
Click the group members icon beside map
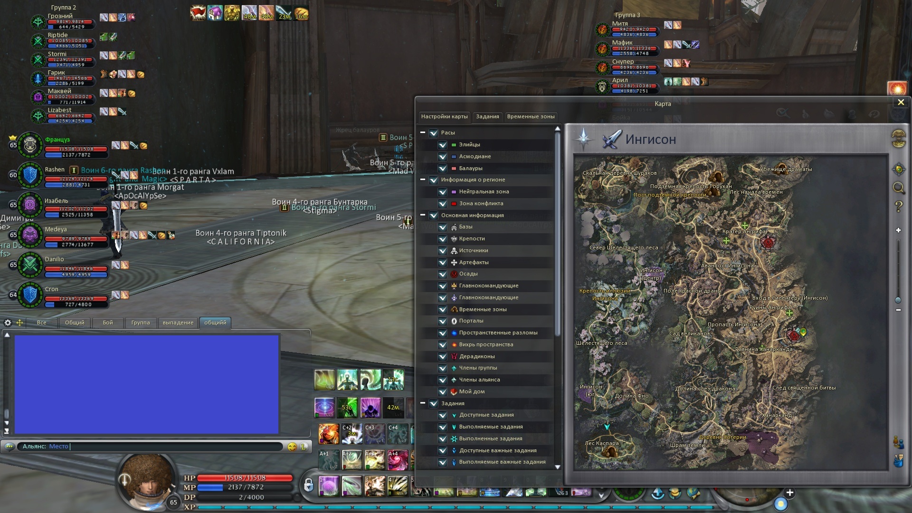pyautogui.click(x=898, y=443)
